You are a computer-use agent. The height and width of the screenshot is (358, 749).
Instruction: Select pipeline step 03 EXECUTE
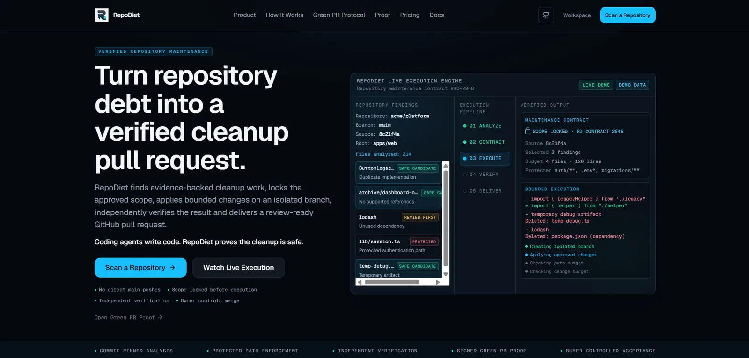(x=485, y=158)
